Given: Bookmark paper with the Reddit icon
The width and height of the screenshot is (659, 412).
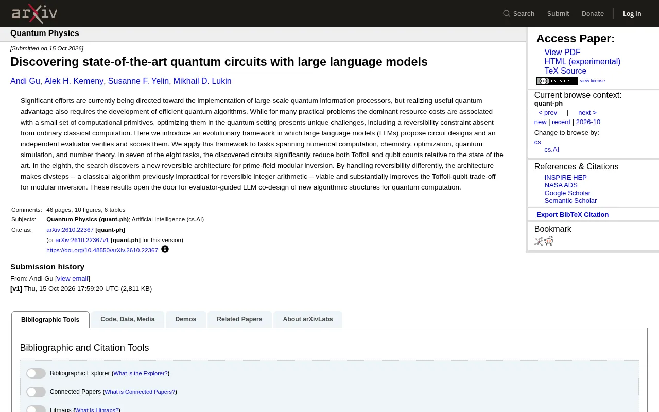Looking at the screenshot, I should (549, 241).
